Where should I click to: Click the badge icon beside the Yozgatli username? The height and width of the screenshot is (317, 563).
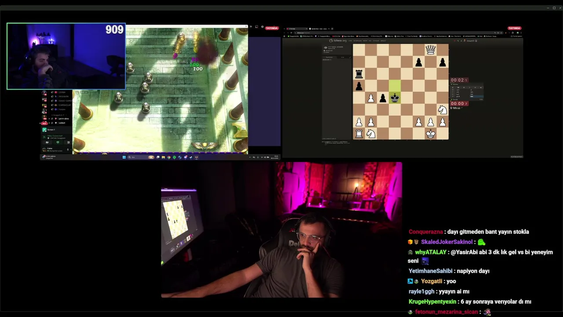click(417, 281)
